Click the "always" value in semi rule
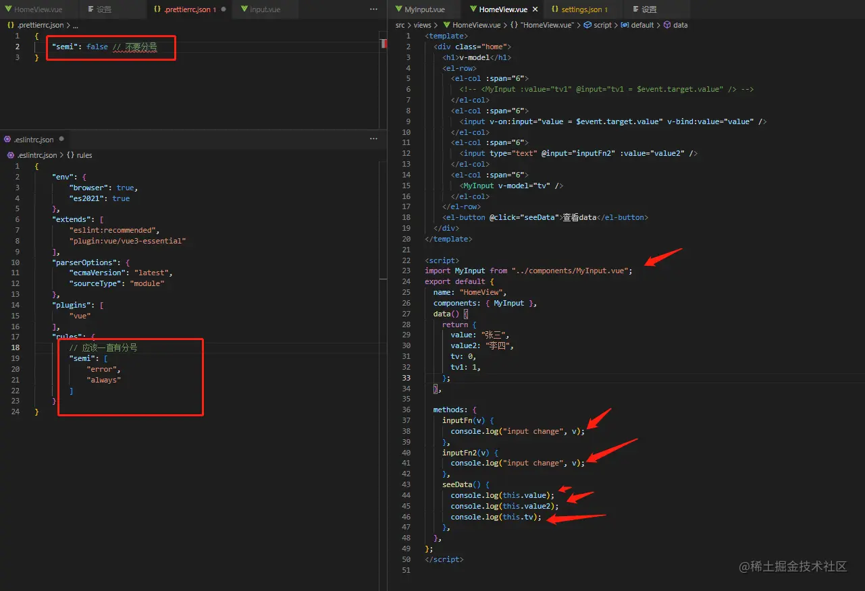Viewport: 865px width, 591px height. 103,380
